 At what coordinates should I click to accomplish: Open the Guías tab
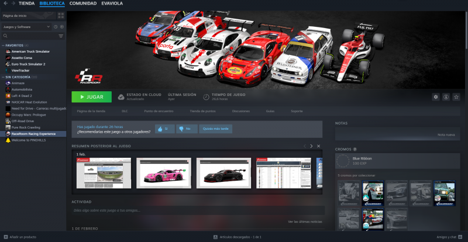[x=270, y=111]
